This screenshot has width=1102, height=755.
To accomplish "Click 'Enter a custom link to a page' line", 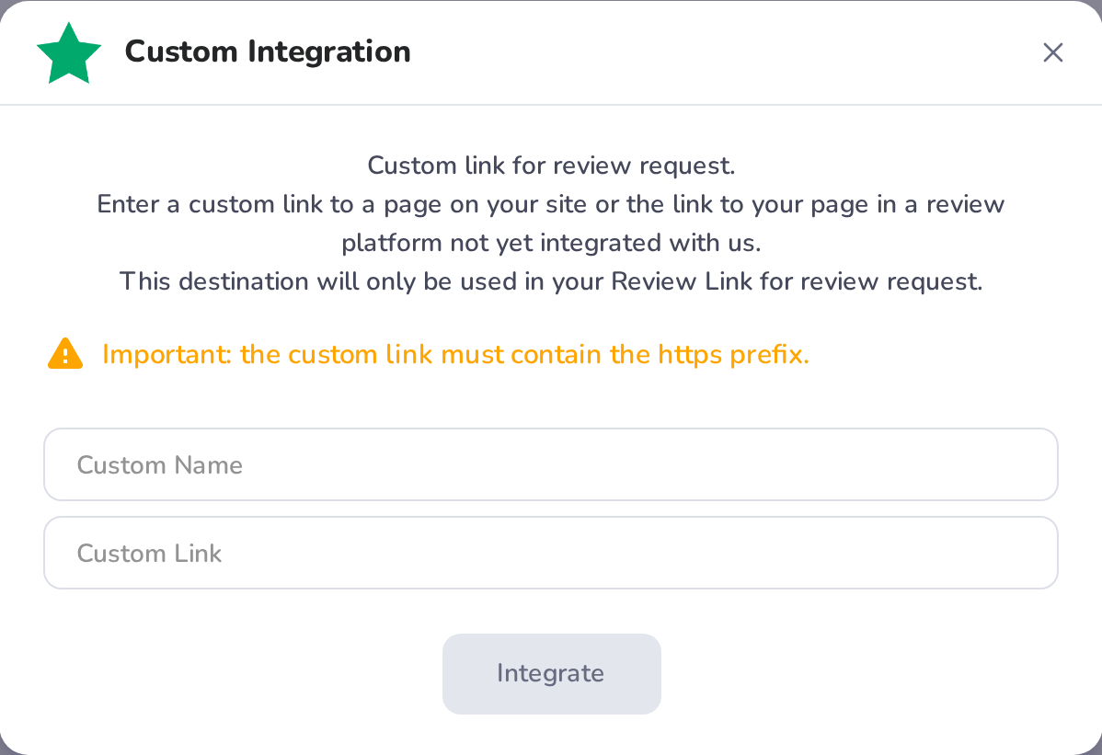I will pos(551,204).
